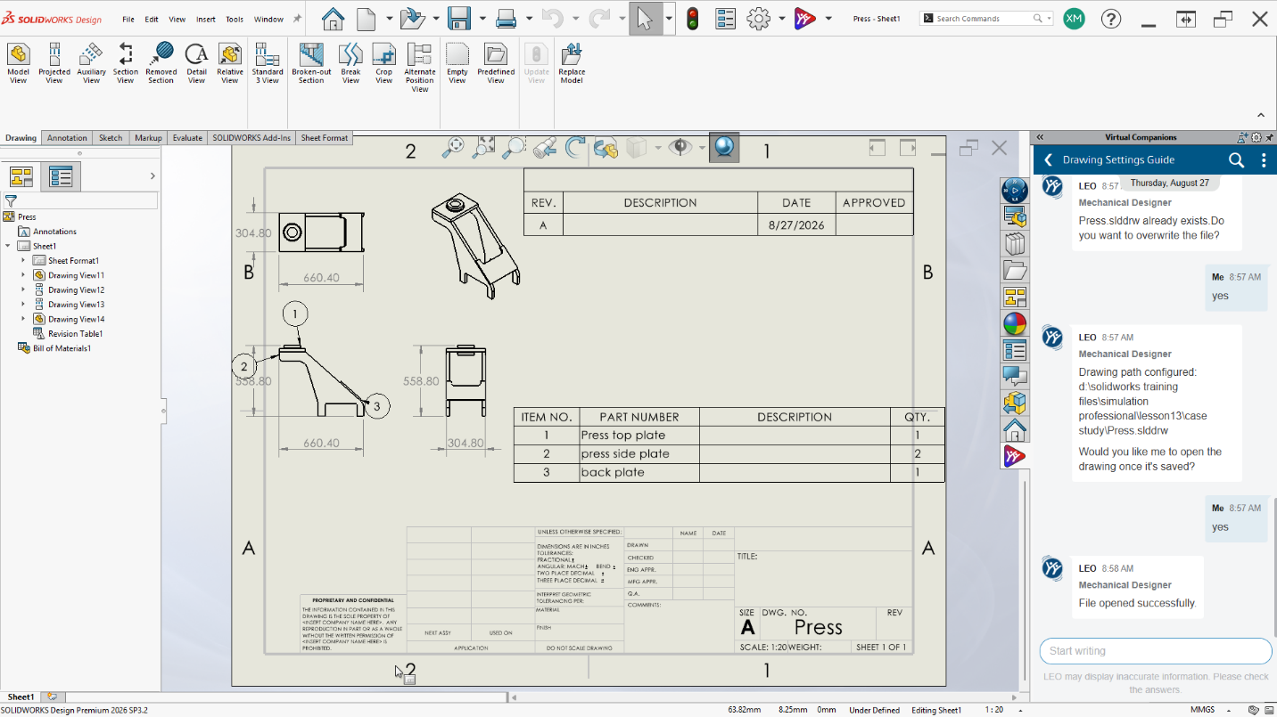Go back from Drawing Settings Guide
1277x717 pixels.
pos(1048,160)
